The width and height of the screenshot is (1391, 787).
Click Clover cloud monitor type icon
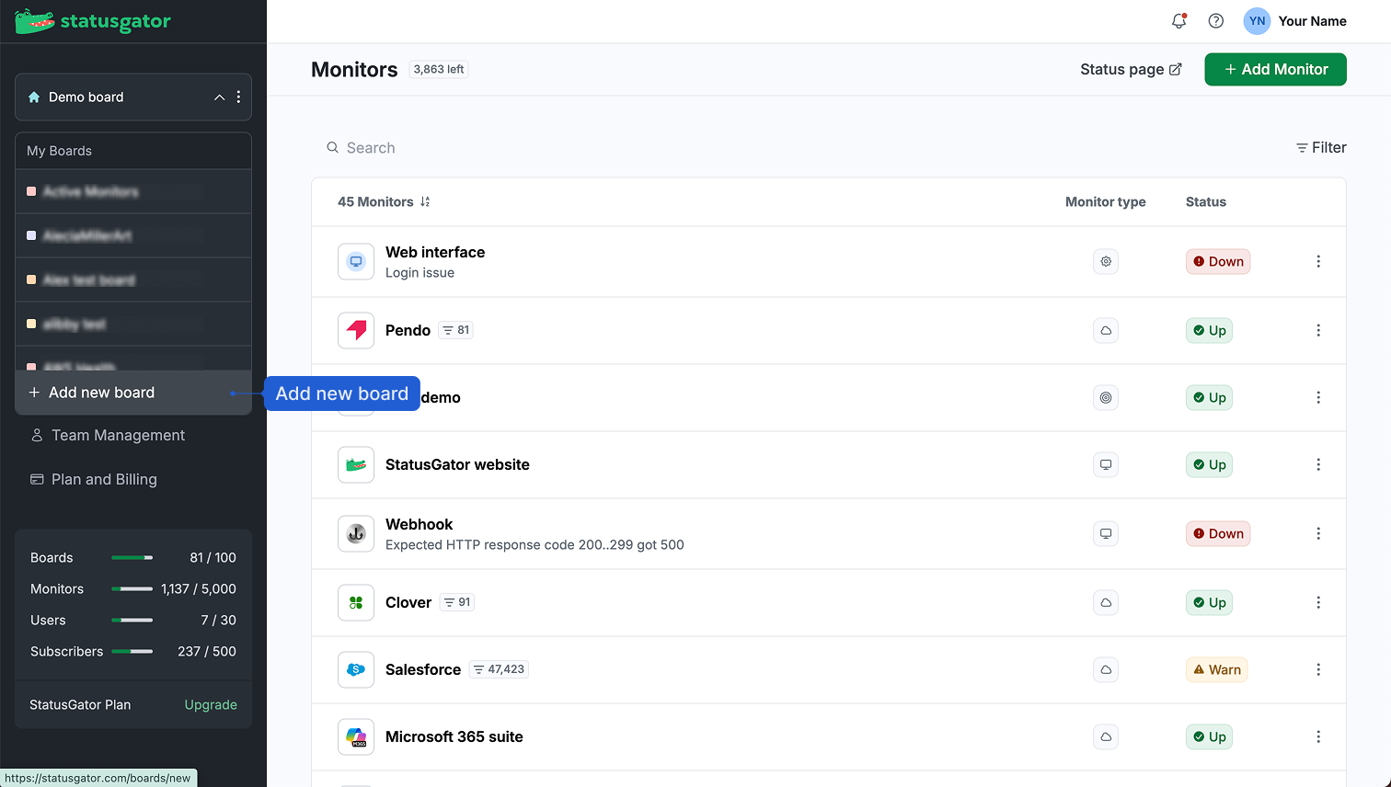(x=1106, y=602)
